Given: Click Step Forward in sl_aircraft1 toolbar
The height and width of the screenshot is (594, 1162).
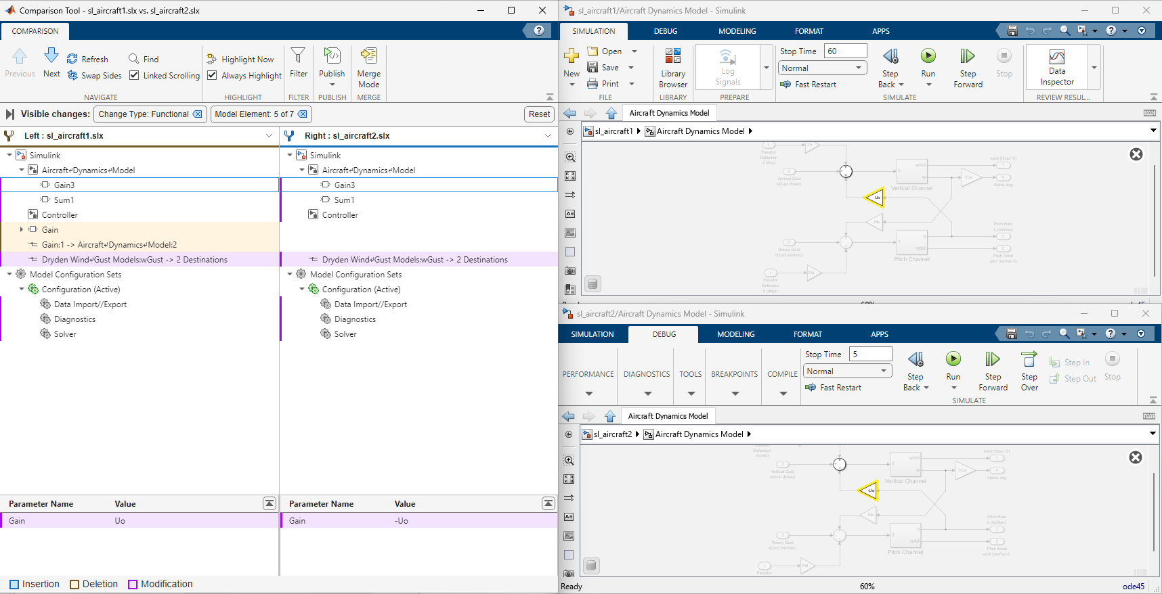Looking at the screenshot, I should [x=968, y=68].
